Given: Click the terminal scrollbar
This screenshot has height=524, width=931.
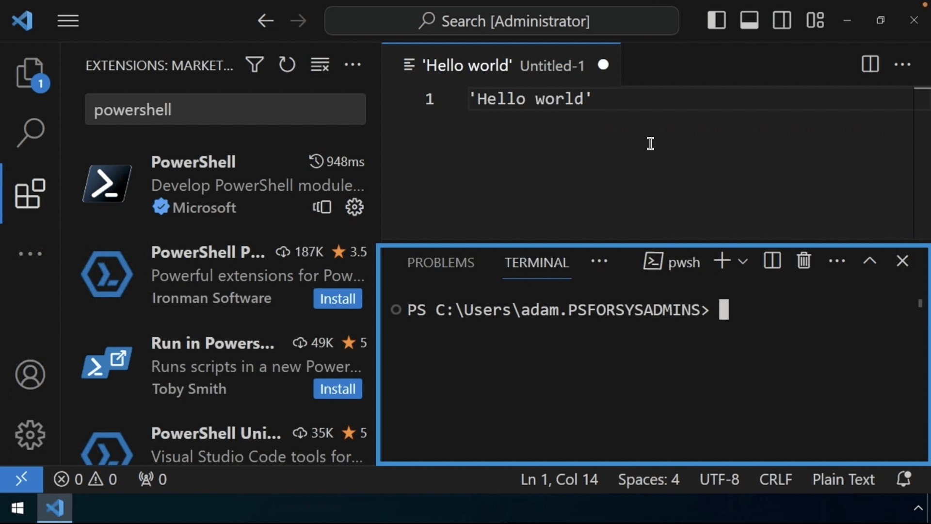Looking at the screenshot, I should [920, 304].
